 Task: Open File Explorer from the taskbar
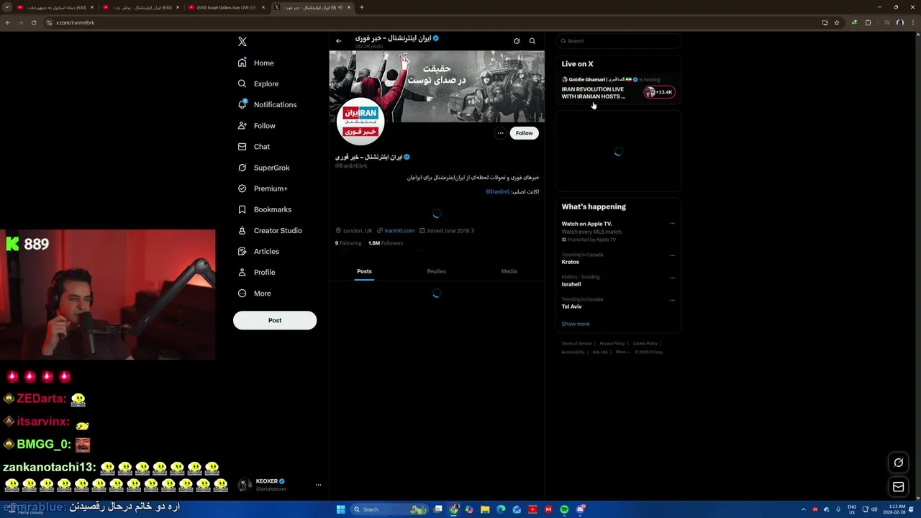pyautogui.click(x=485, y=509)
